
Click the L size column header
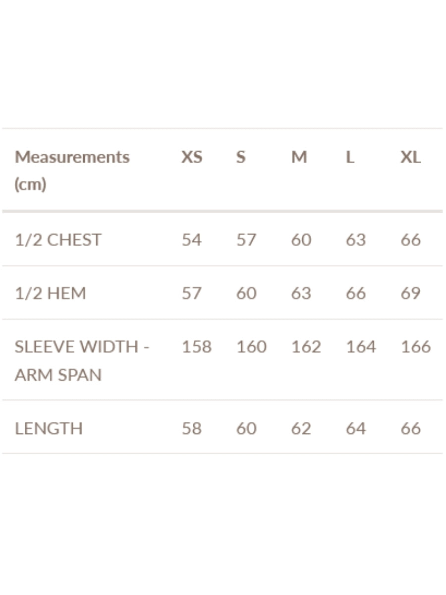tap(350, 157)
